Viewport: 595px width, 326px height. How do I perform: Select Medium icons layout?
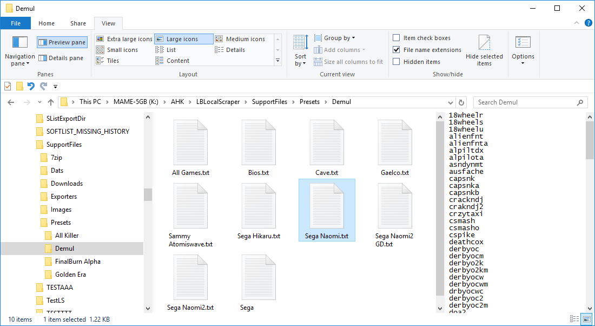pyautogui.click(x=240, y=39)
